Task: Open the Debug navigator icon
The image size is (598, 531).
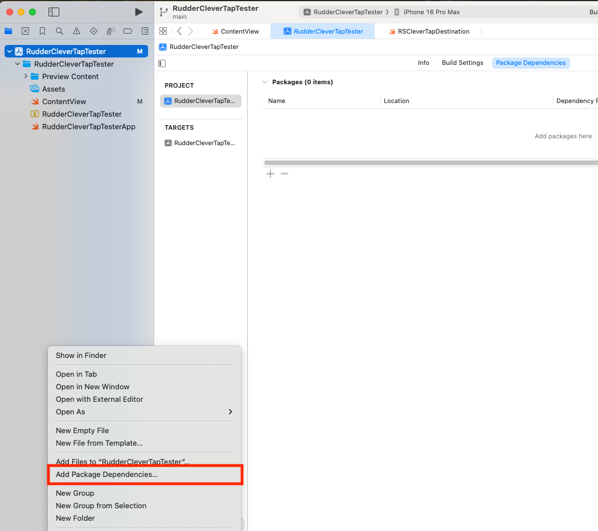Action: [110, 31]
